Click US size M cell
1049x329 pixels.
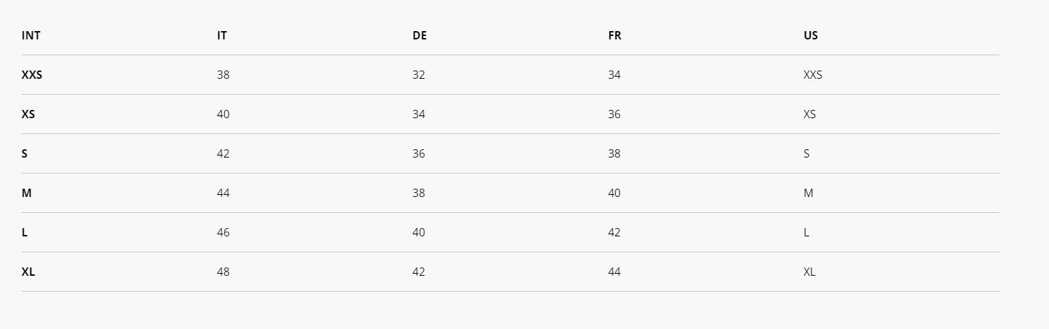tap(808, 193)
